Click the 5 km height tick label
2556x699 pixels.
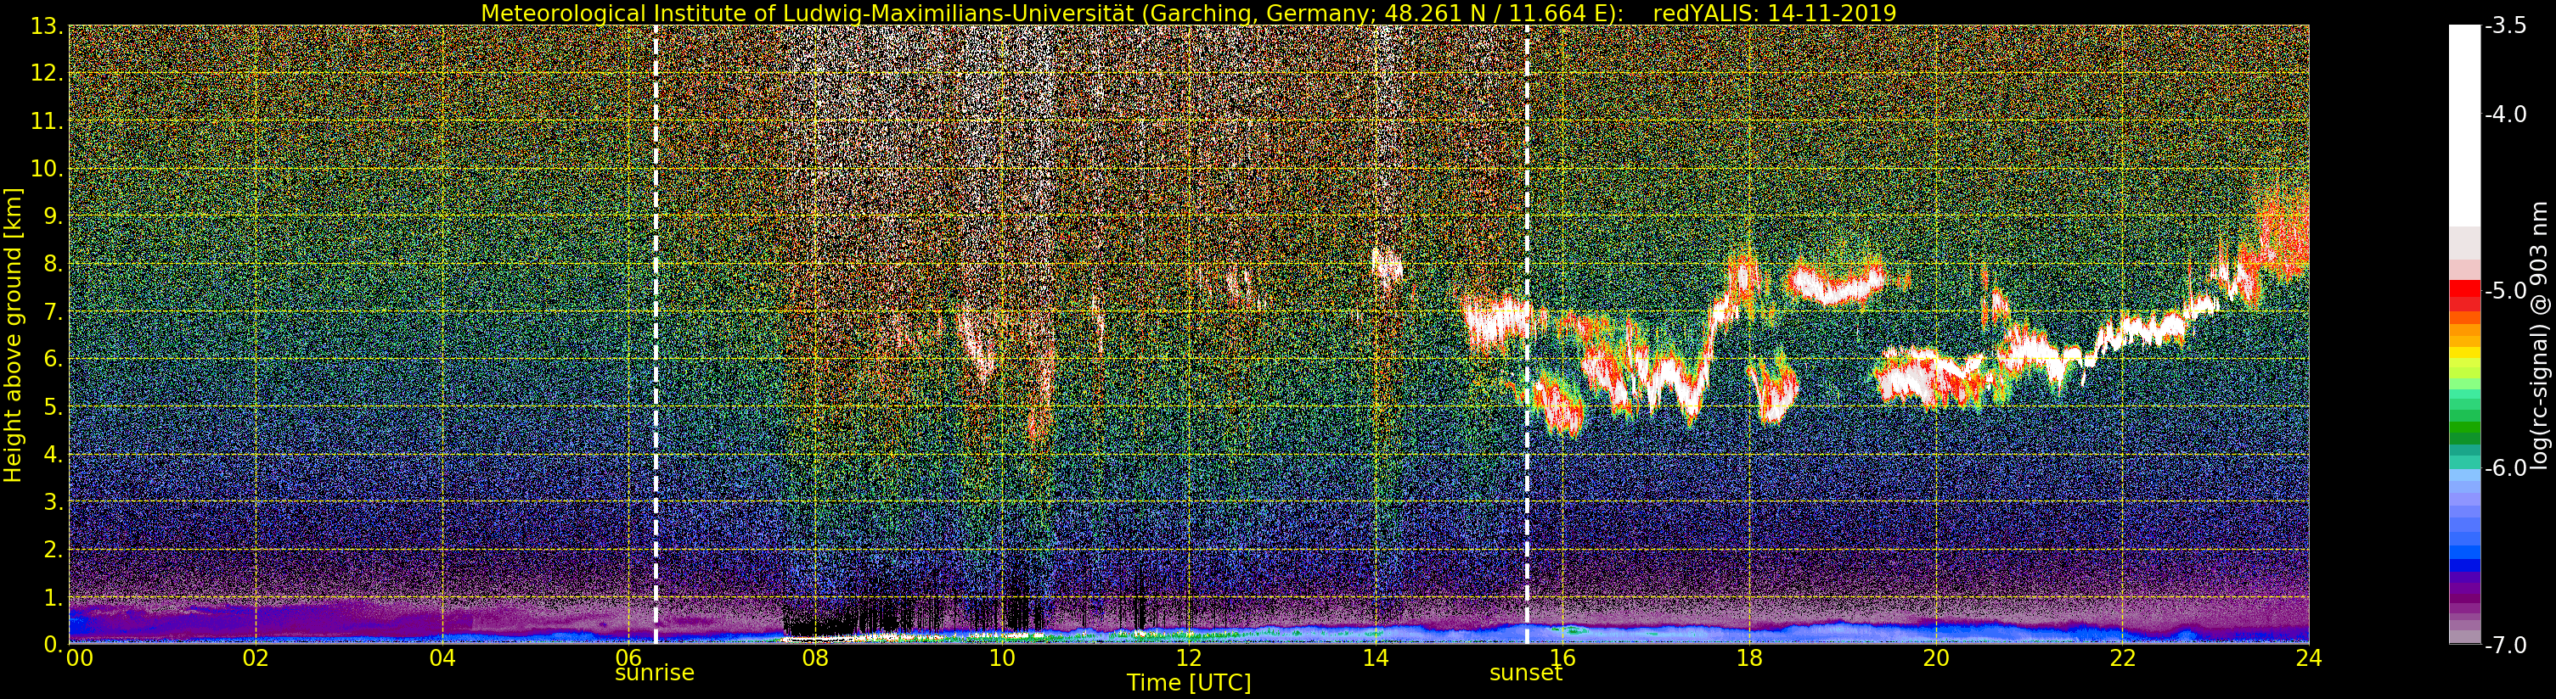(x=52, y=406)
